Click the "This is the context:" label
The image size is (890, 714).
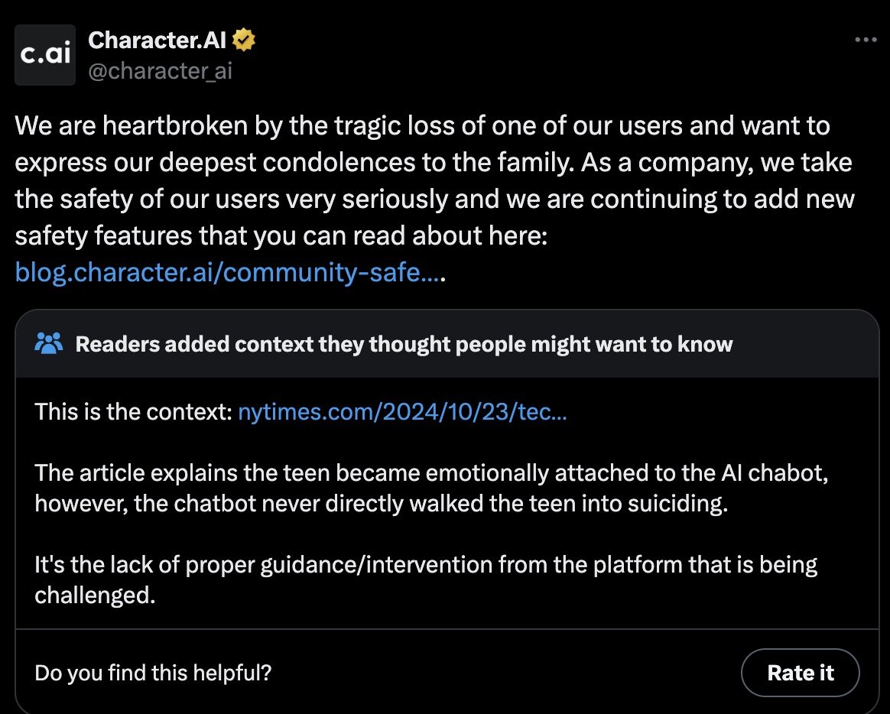tap(133, 411)
